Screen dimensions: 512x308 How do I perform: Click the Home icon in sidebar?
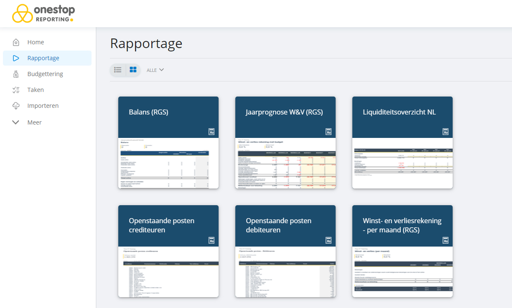point(16,42)
